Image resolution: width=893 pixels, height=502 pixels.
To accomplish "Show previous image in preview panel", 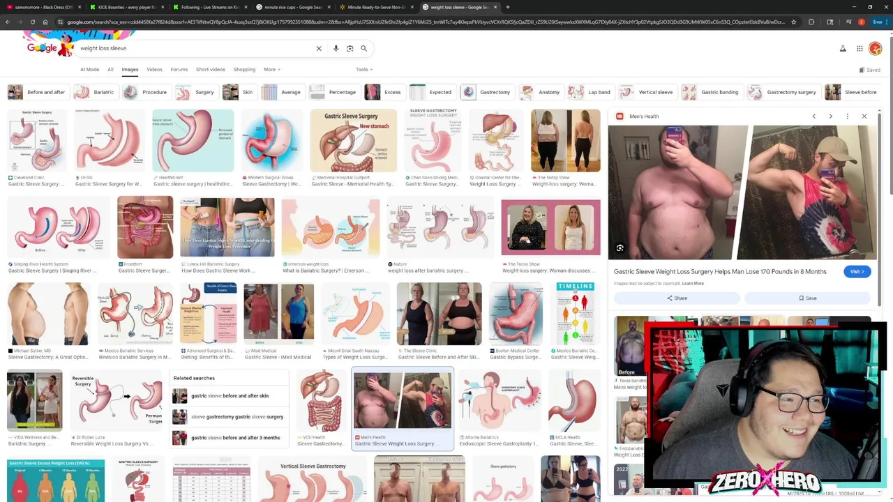I will point(813,116).
